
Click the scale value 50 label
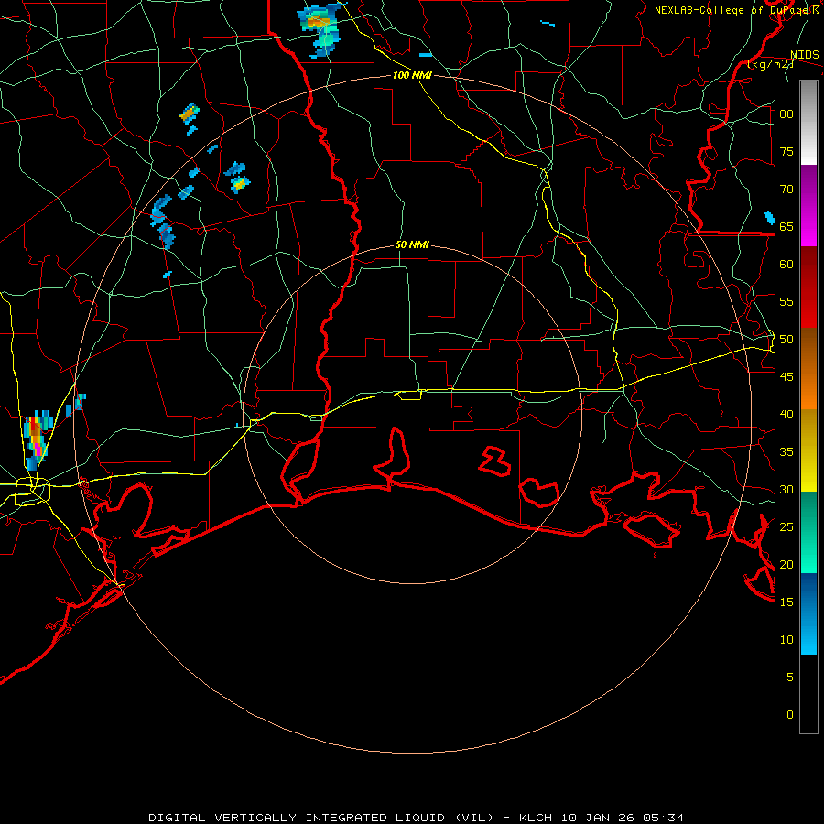coord(786,340)
